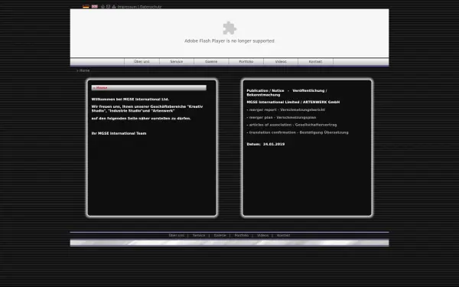Open the Über uns menu item
Viewport: 459px width, 287px height.
(x=142, y=61)
